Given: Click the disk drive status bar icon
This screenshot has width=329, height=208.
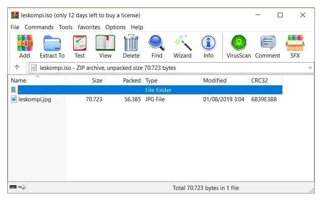Looking at the screenshot, I should [13, 187].
